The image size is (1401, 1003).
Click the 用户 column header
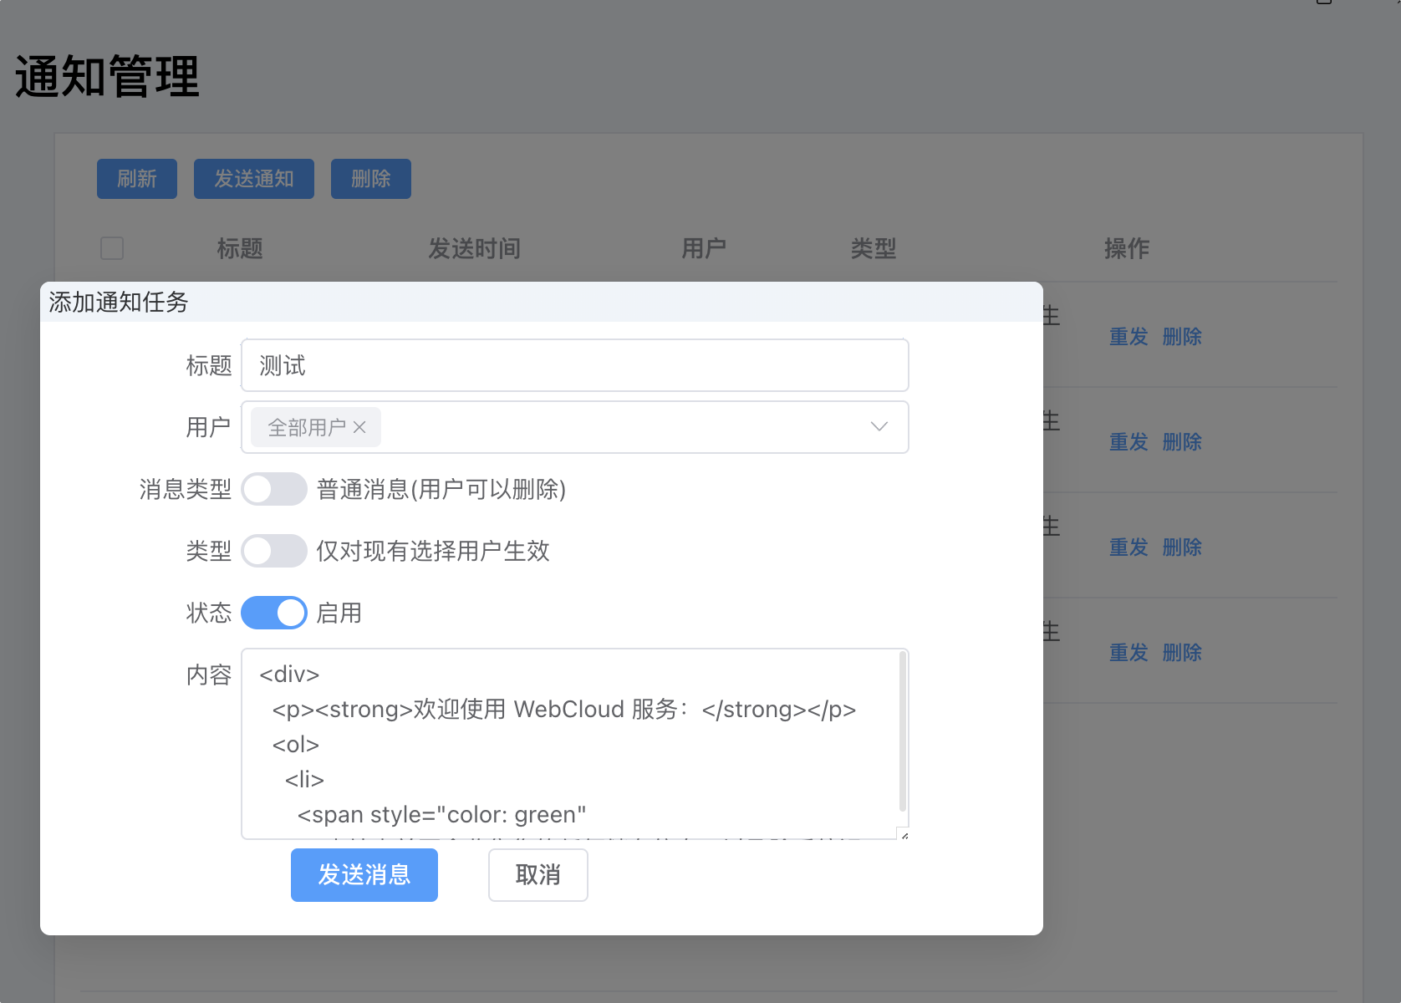point(704,248)
